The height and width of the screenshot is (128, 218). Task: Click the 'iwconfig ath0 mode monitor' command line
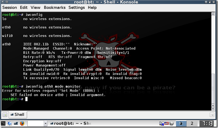53,86
